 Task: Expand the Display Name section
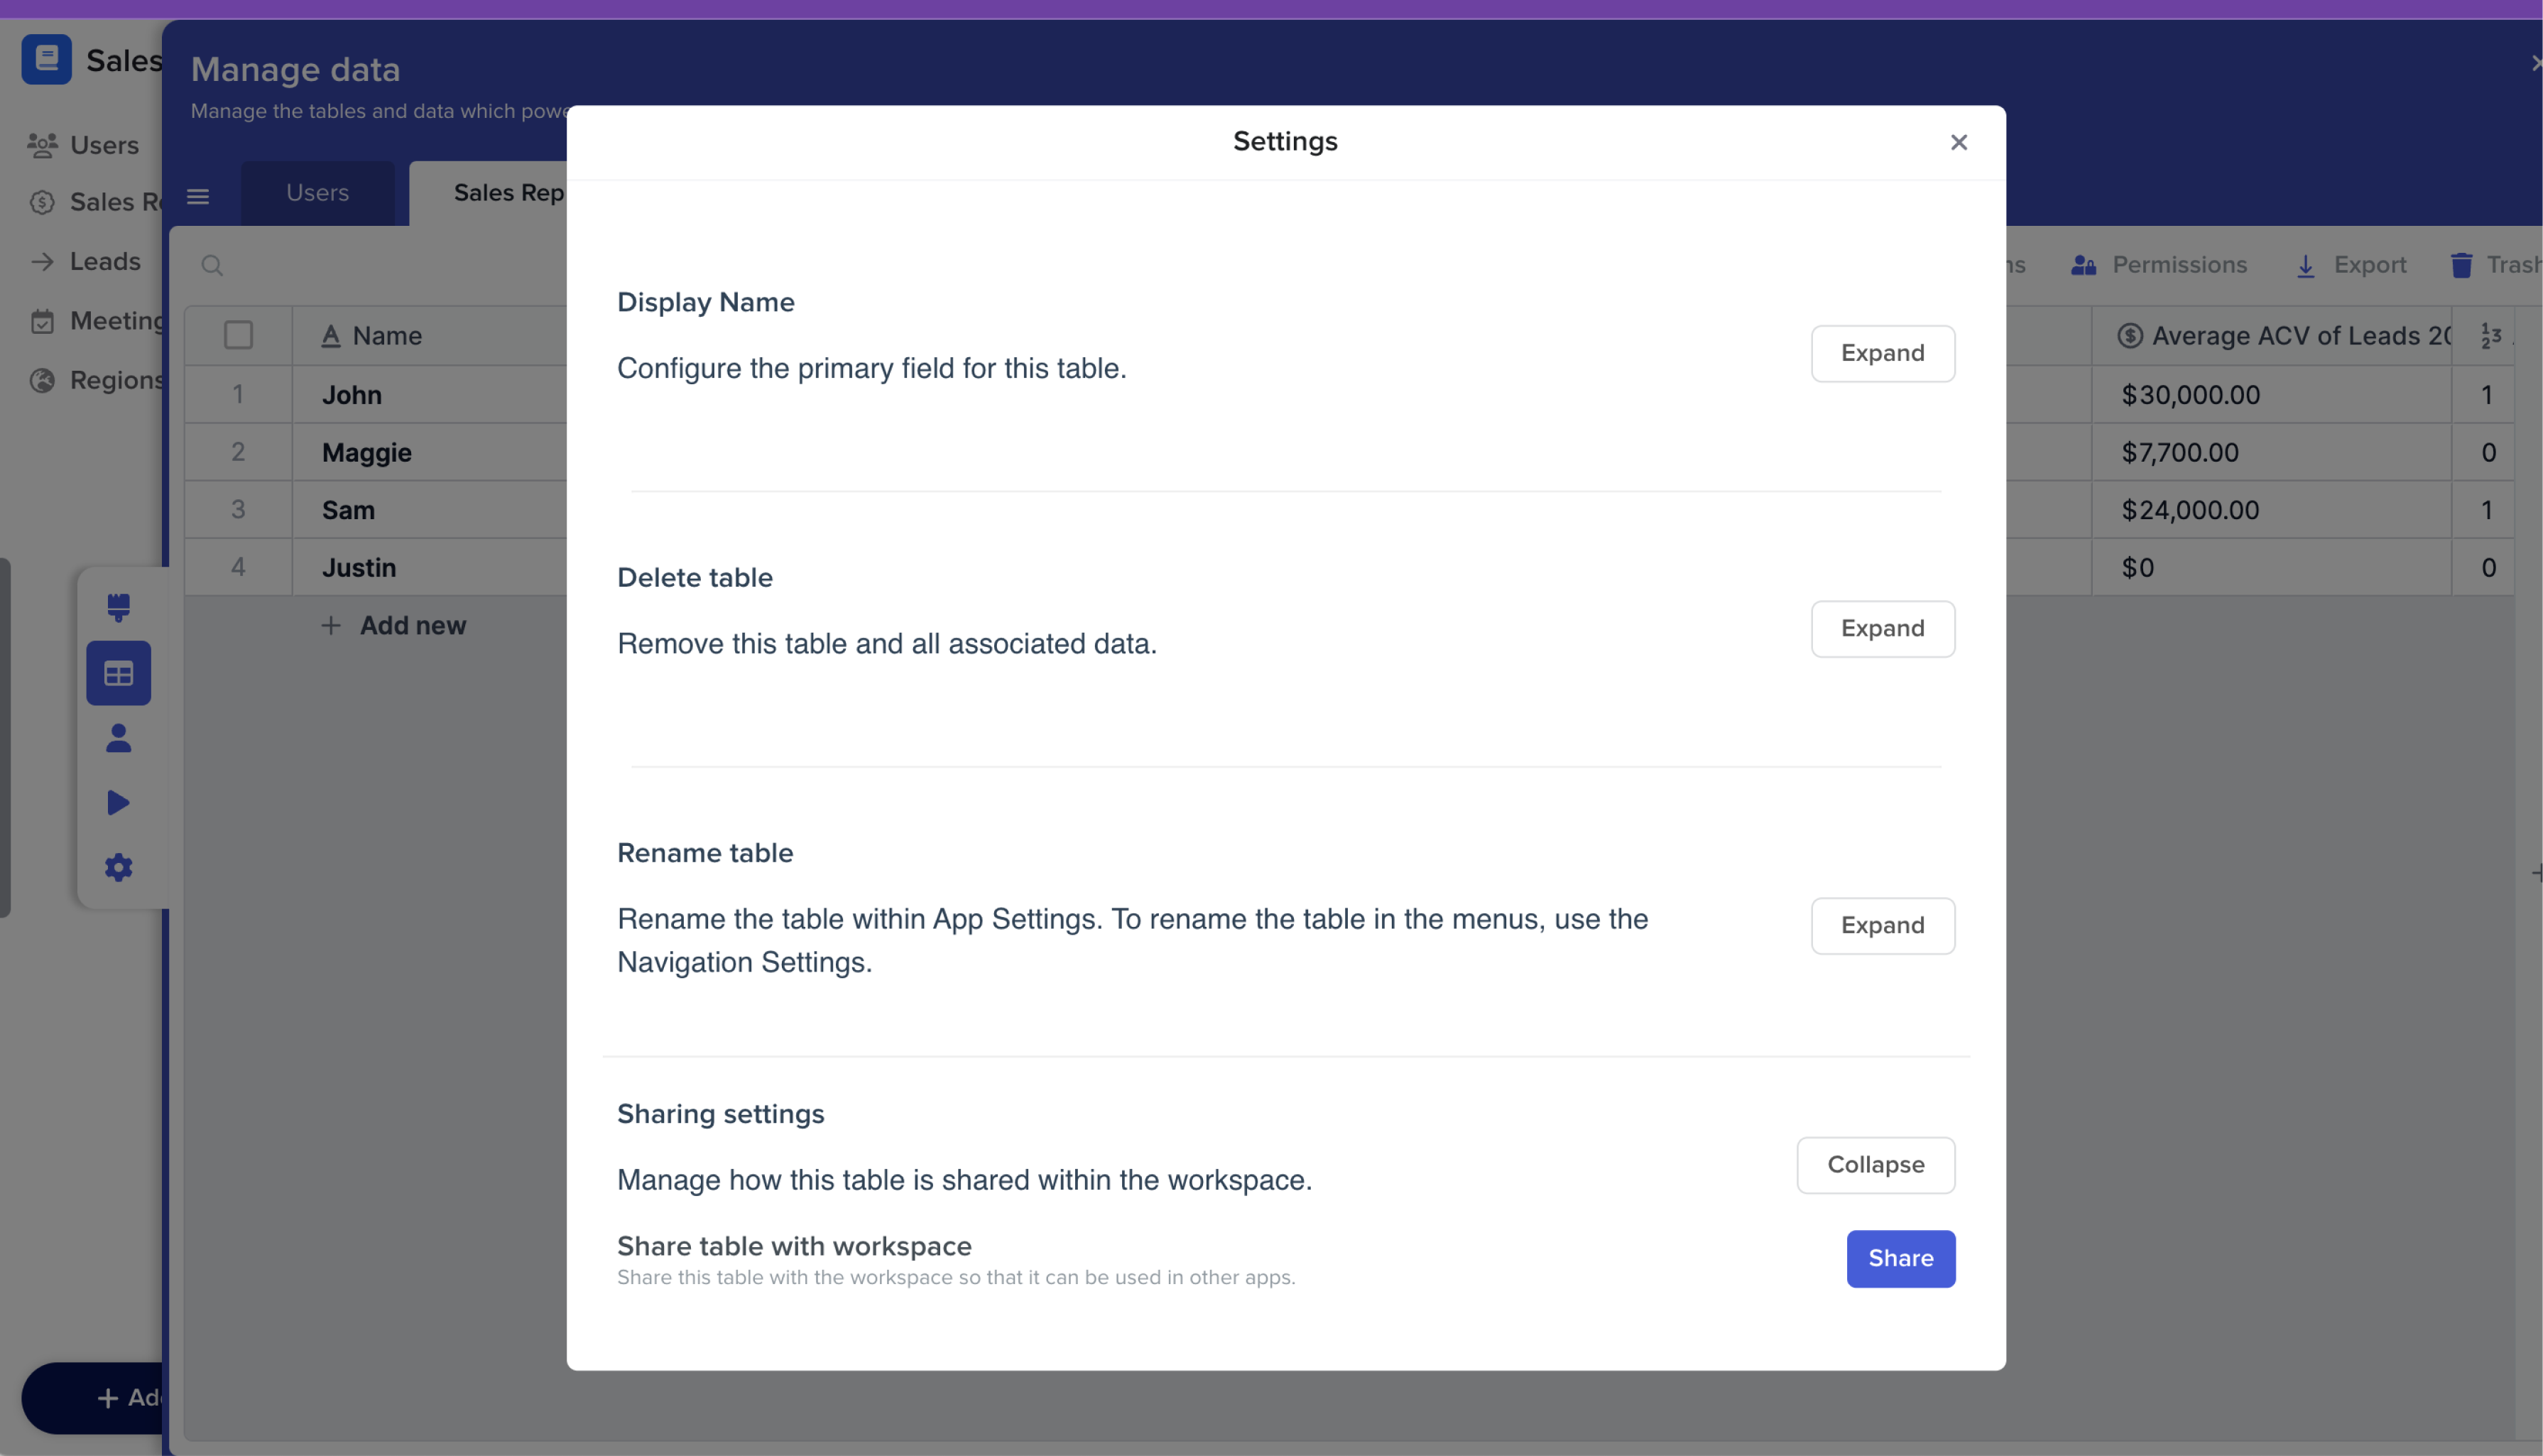(1883, 353)
